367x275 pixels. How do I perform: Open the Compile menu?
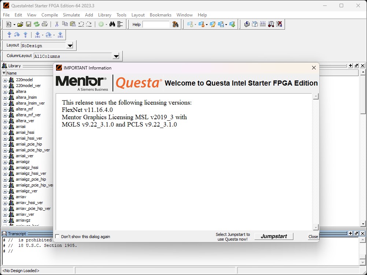pos(49,15)
